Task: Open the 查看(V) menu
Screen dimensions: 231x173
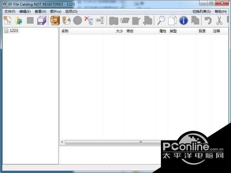Action: coord(40,12)
